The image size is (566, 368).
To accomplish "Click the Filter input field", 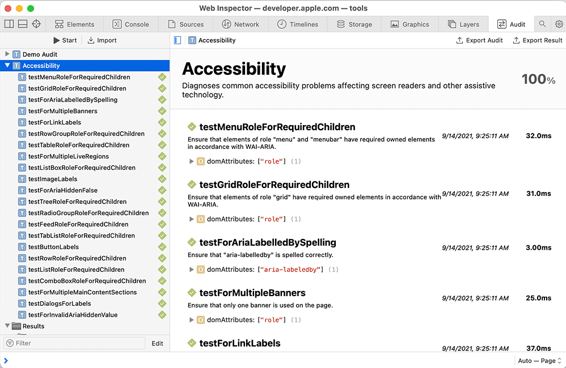I will click(x=74, y=343).
